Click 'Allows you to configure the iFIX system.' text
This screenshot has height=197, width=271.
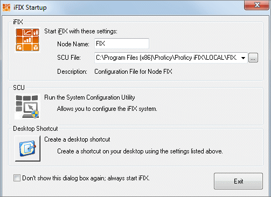(107, 109)
